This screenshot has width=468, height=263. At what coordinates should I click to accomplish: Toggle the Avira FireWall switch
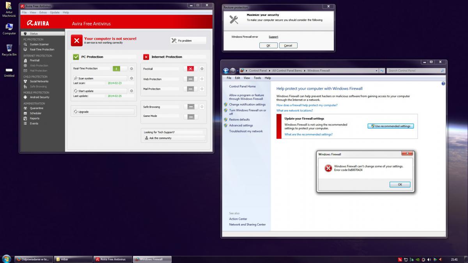click(x=190, y=69)
